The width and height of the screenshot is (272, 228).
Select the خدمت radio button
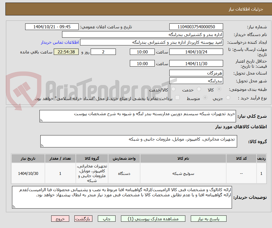click(x=199, y=89)
